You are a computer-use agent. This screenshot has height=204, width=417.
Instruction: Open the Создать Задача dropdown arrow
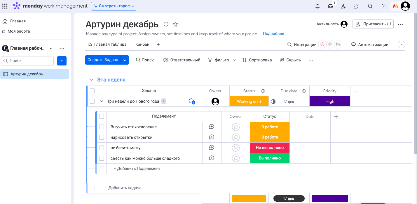[x=125, y=60]
